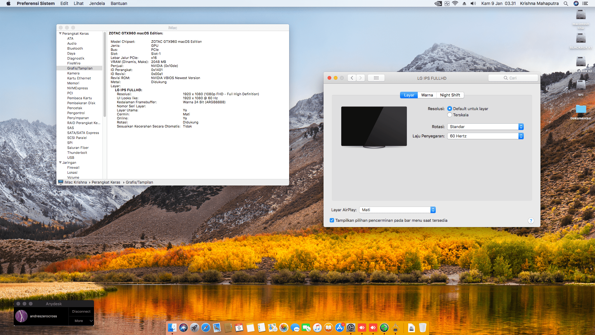This screenshot has height=335, width=595.
Task: Collapse the Perangkat Keras tree section
Action: click(60, 33)
